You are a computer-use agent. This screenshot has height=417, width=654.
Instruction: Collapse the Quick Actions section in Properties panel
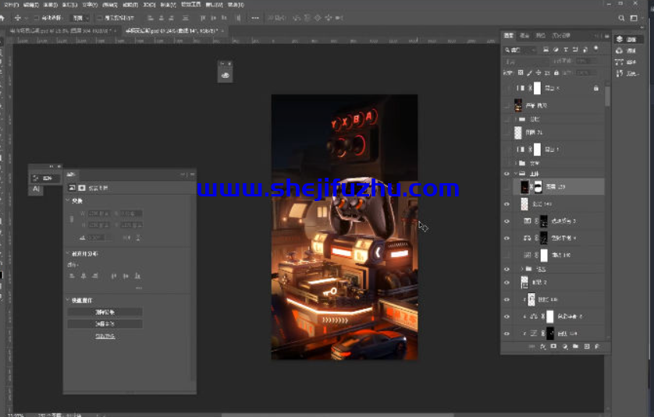(x=68, y=300)
